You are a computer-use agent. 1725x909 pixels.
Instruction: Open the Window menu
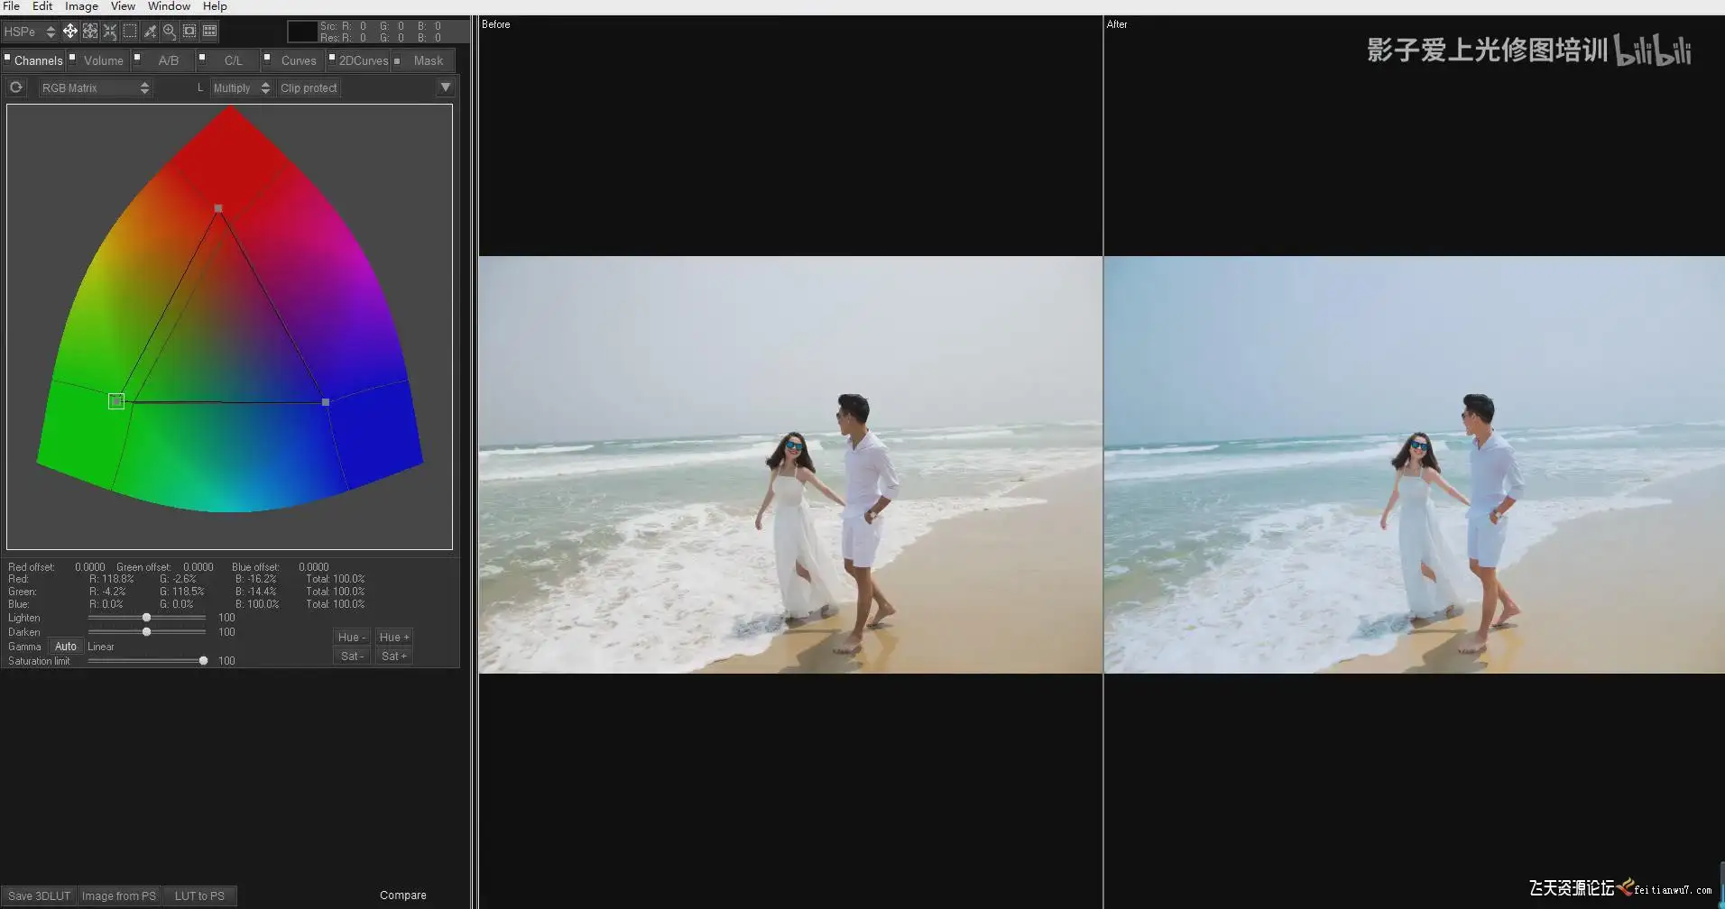(x=169, y=6)
